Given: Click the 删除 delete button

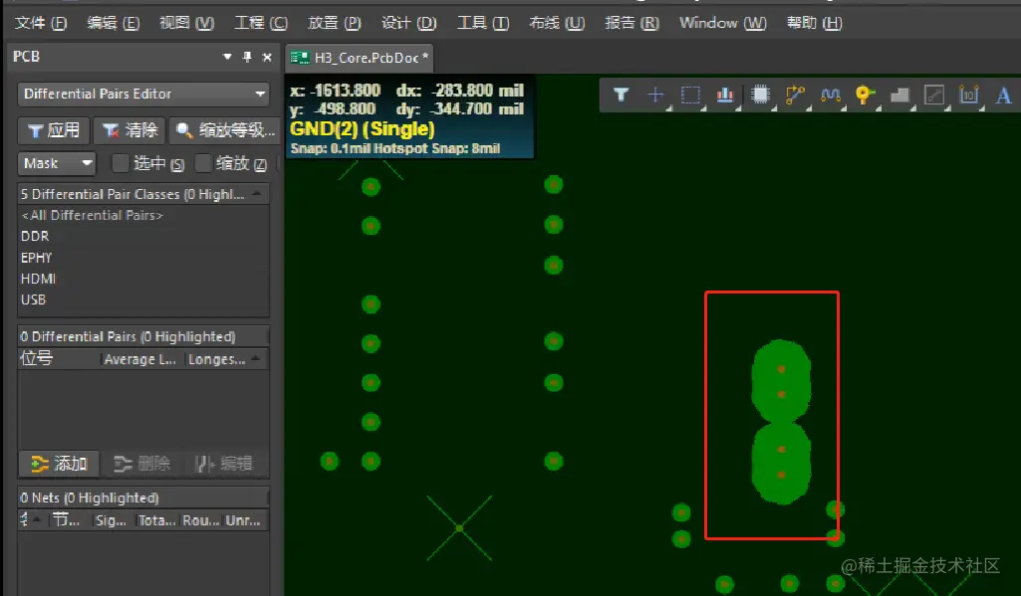Looking at the screenshot, I should tap(142, 464).
